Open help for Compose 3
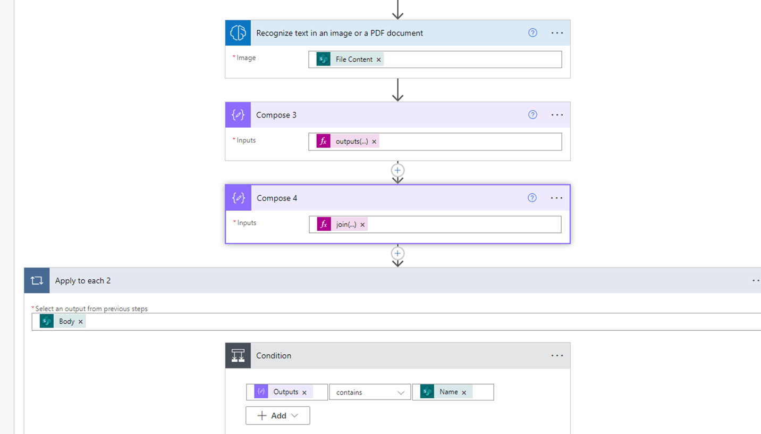Image resolution: width=761 pixels, height=434 pixels. [x=532, y=115]
